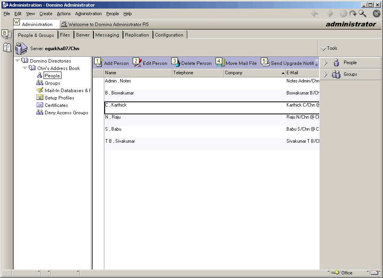This screenshot has height=278, width=383.
Task: Open the Edit menu
Action: (x=18, y=14)
